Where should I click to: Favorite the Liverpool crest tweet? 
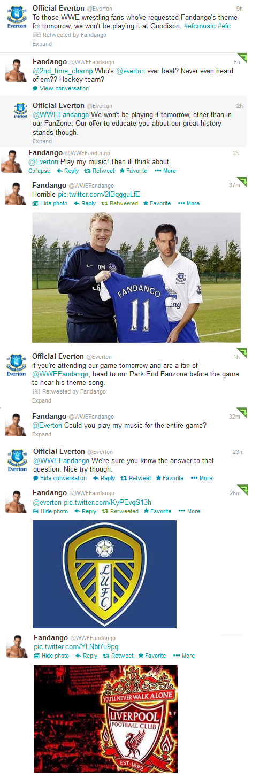(152, 656)
